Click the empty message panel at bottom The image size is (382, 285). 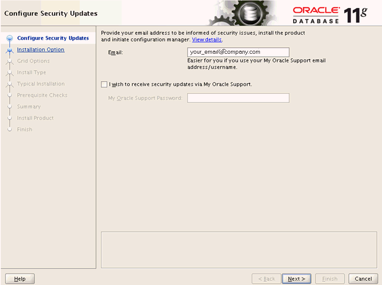tap(239, 250)
